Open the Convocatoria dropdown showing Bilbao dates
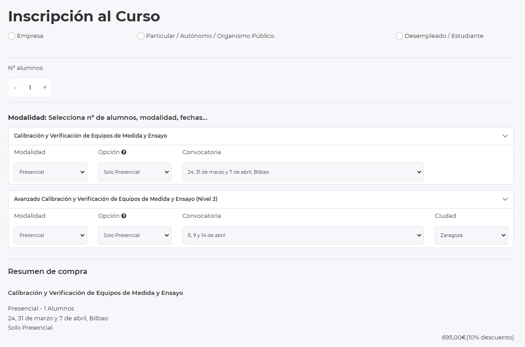 pyautogui.click(x=302, y=172)
